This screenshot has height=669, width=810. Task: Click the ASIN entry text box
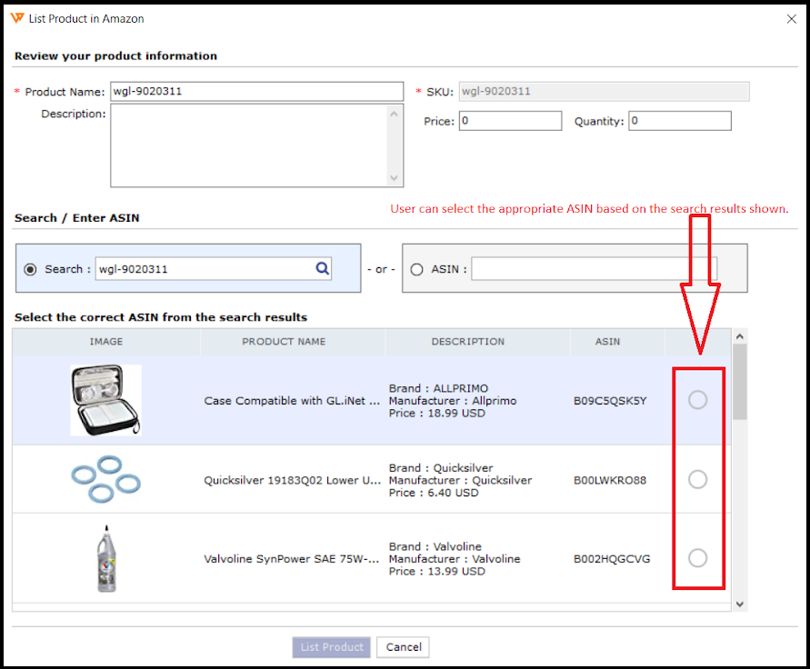[594, 269]
